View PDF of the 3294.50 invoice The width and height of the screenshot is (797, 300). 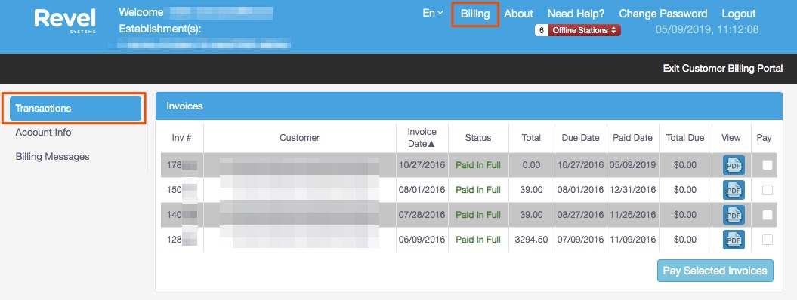[x=734, y=240]
